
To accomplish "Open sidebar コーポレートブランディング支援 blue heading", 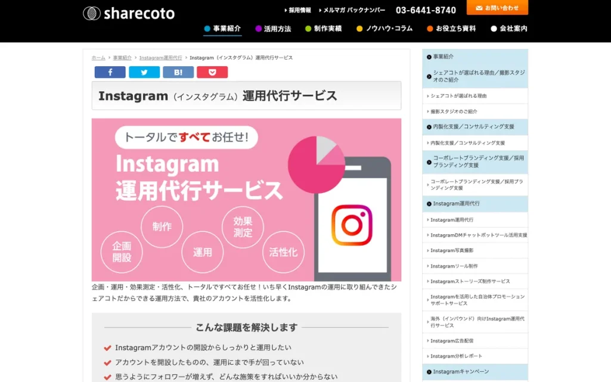I will click(475, 162).
